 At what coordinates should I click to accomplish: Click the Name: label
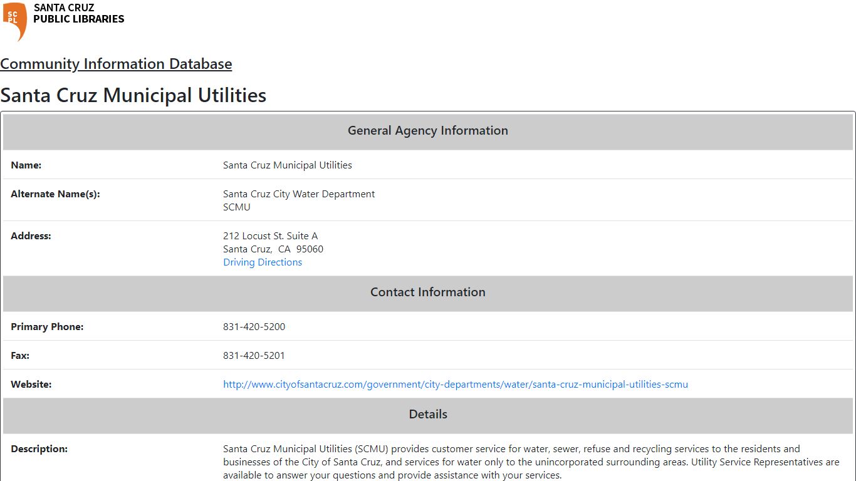(26, 165)
